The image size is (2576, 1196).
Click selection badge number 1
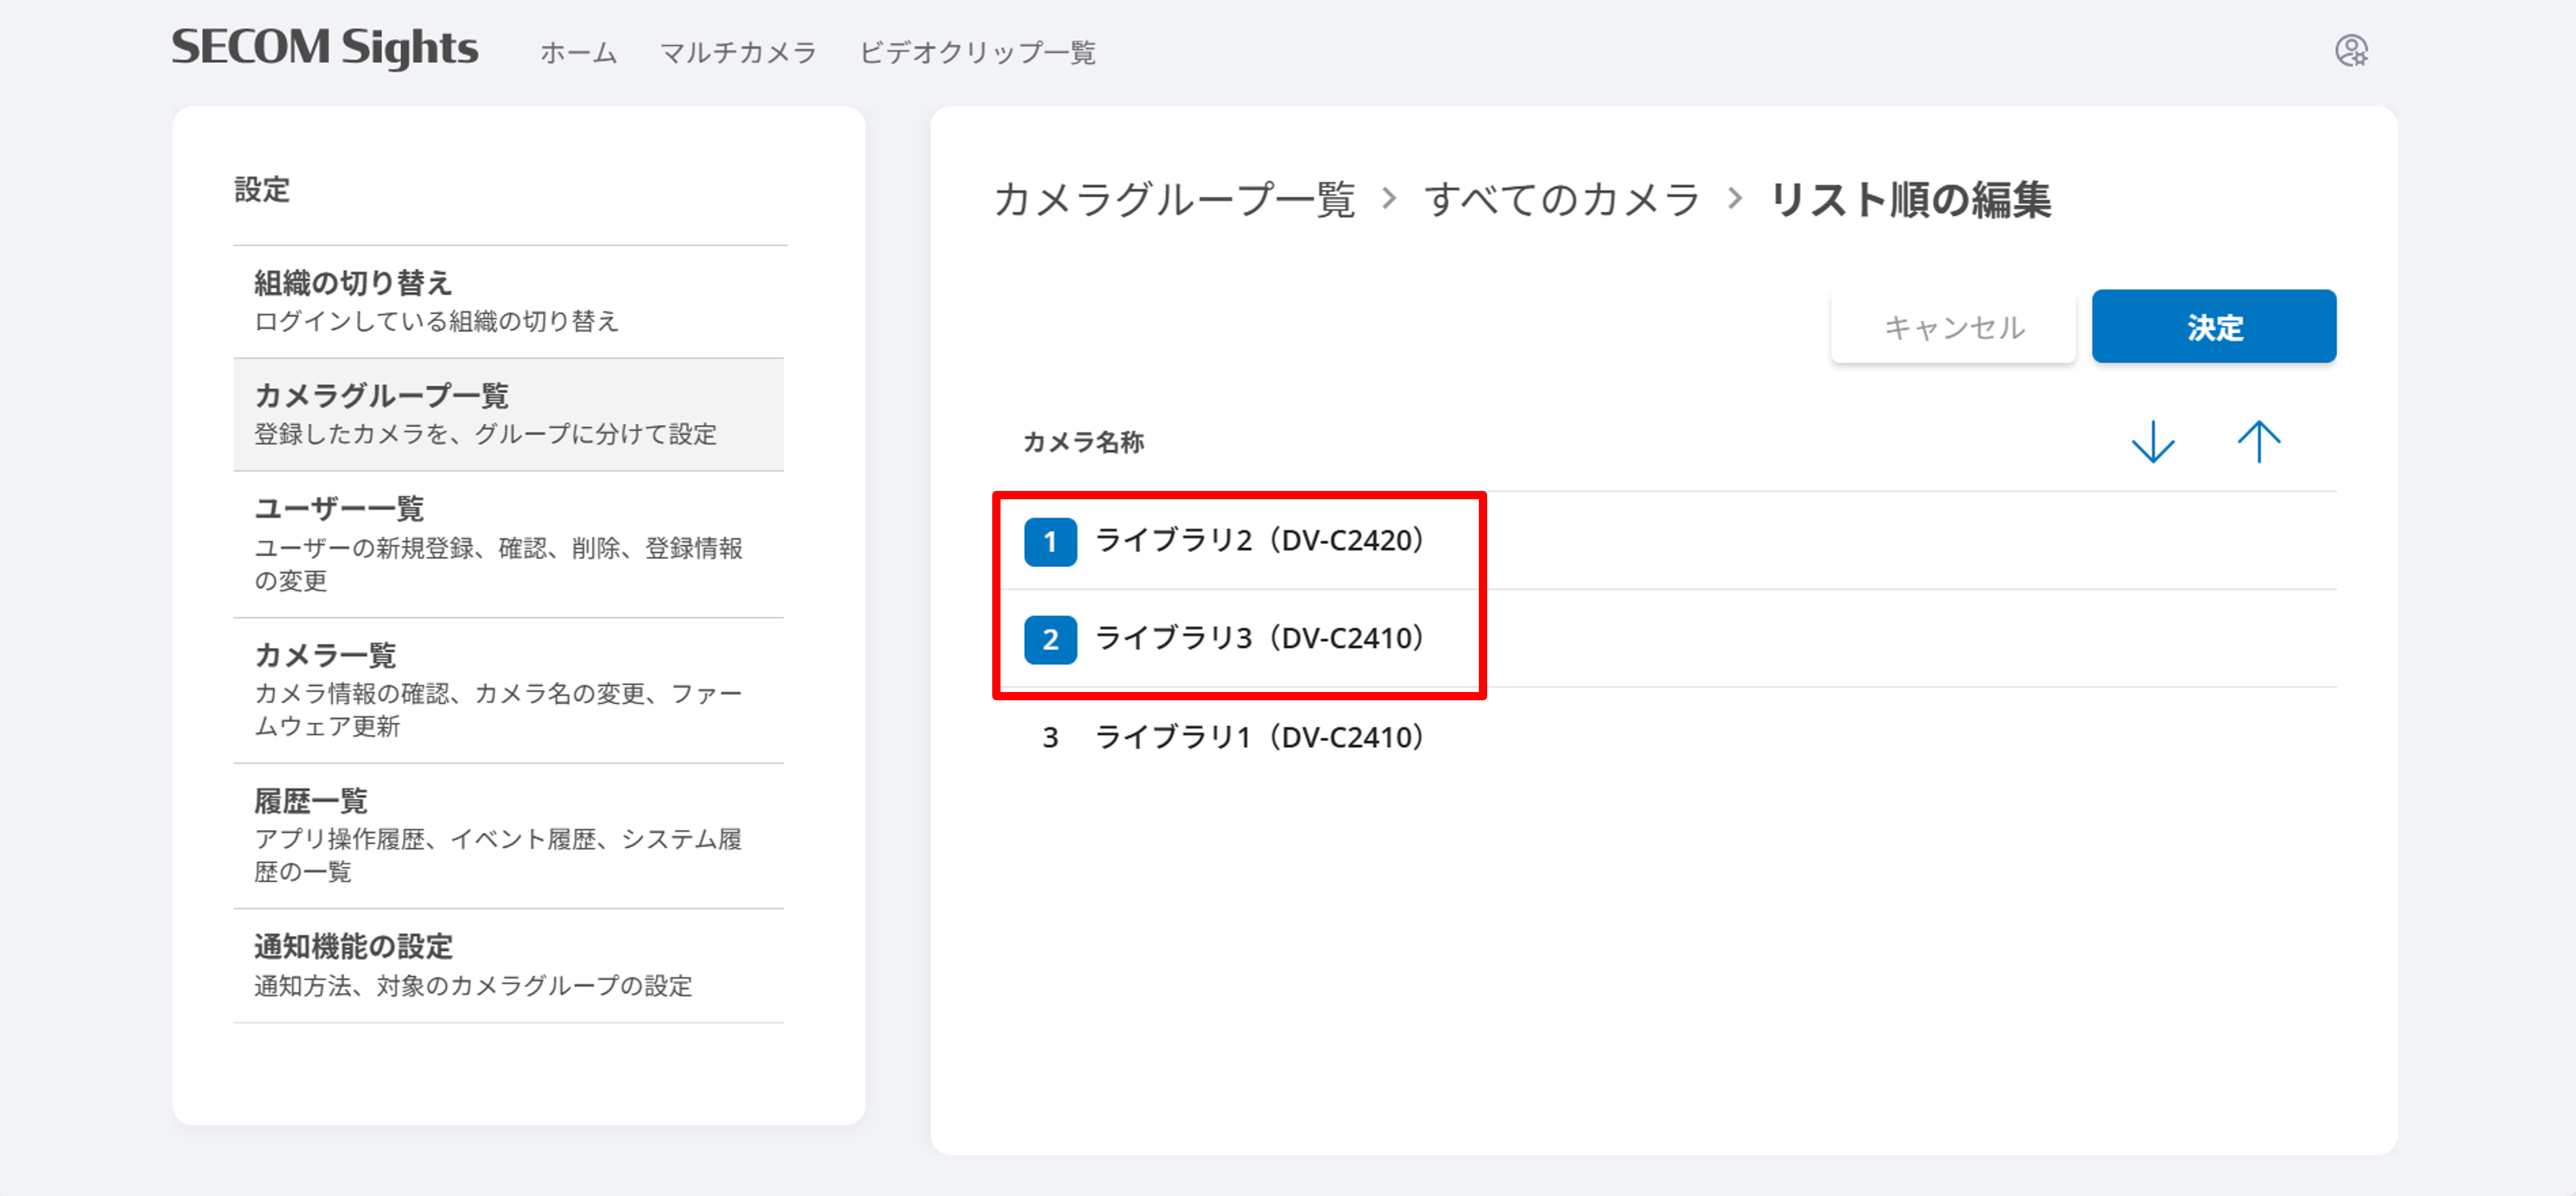point(1050,542)
